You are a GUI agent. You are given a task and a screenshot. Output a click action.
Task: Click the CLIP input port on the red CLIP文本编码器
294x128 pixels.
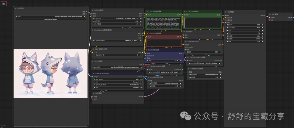tap(147, 37)
